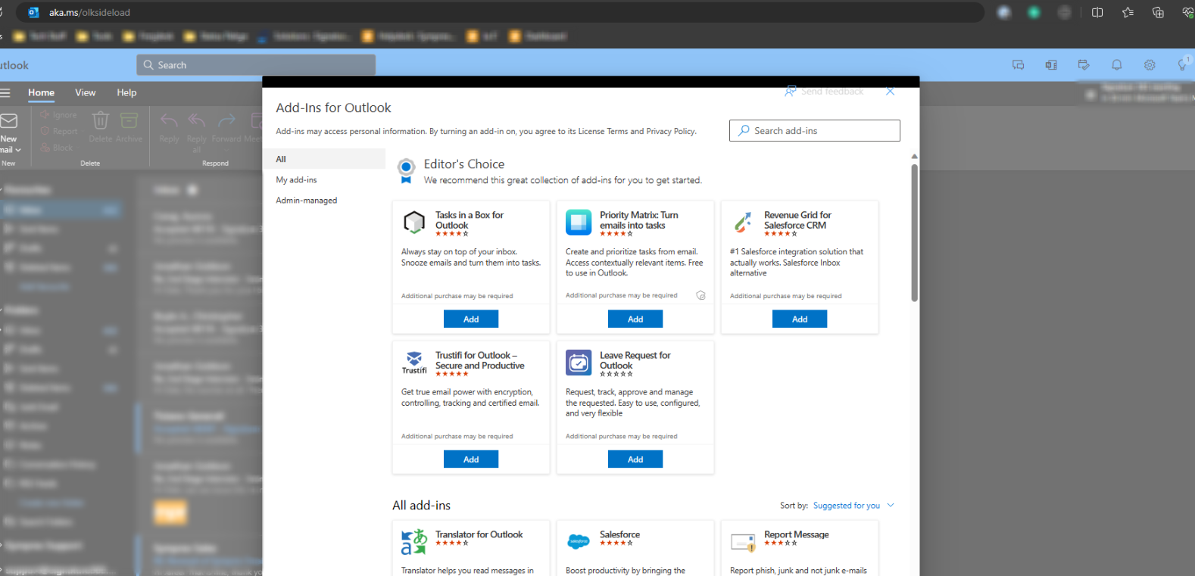Screen dimensions: 1195x576
Task: Click the Search add-ins field
Action: 815,131
